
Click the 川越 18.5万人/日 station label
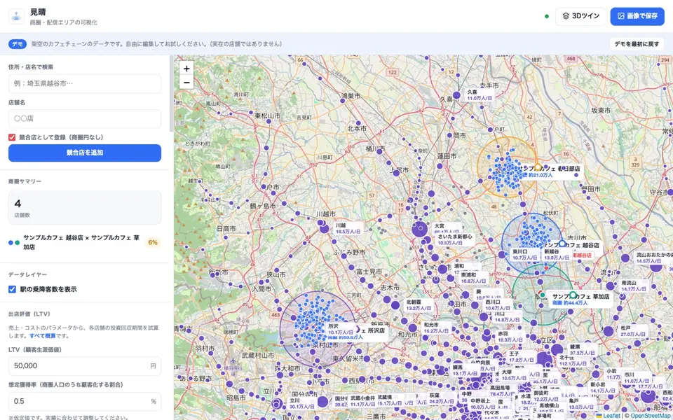pos(348,228)
